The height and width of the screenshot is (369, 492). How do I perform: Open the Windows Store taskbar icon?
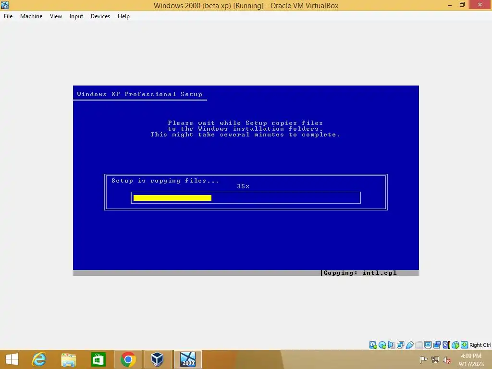(98, 359)
